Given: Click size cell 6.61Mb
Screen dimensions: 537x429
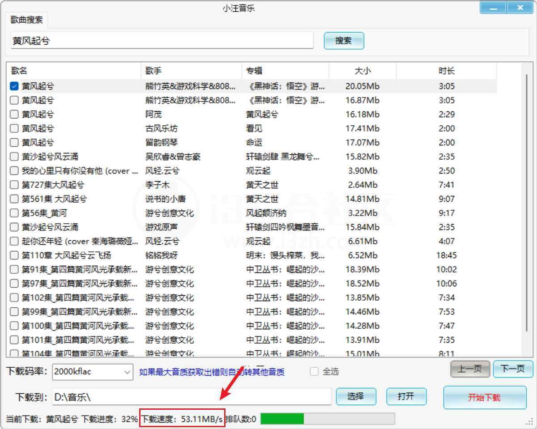Looking at the screenshot, I should [362, 241].
